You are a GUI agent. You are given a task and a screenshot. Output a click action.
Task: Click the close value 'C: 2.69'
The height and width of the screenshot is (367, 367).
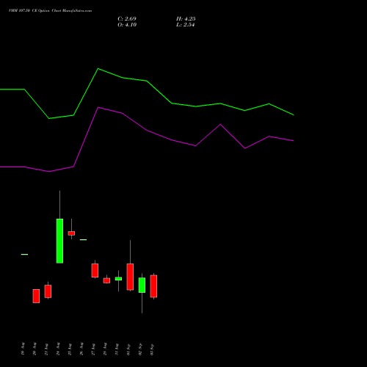click(x=127, y=19)
